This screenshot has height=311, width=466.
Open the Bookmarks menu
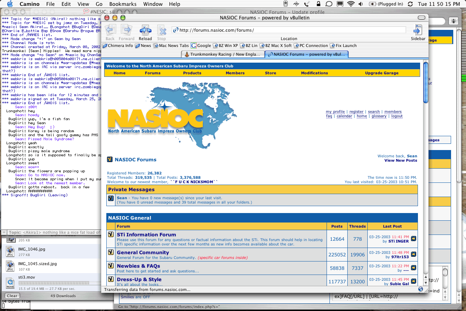tap(123, 4)
